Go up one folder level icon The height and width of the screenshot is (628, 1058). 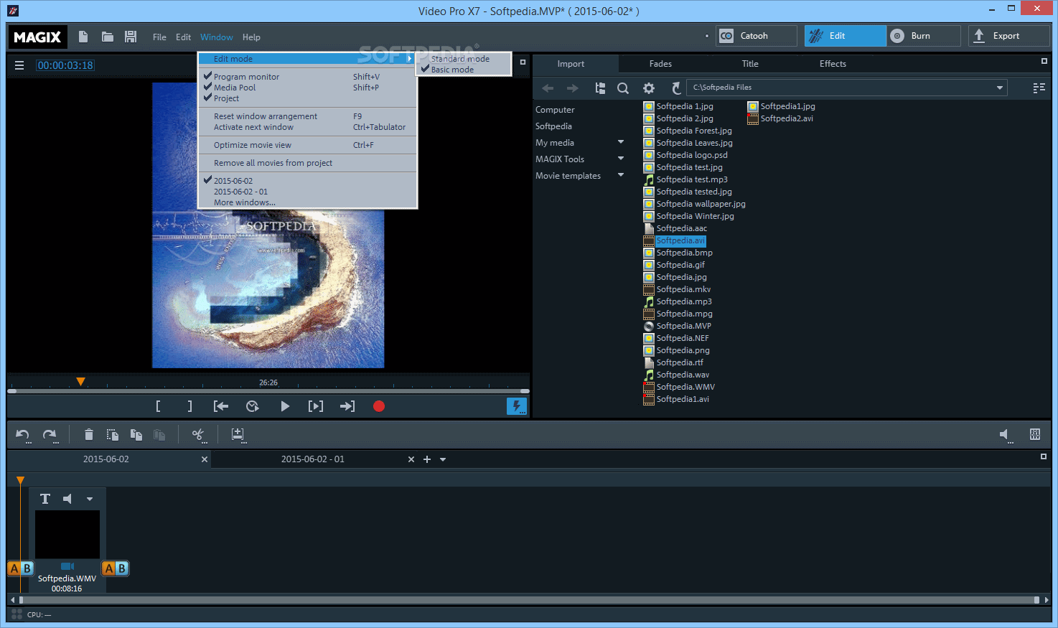click(x=600, y=88)
